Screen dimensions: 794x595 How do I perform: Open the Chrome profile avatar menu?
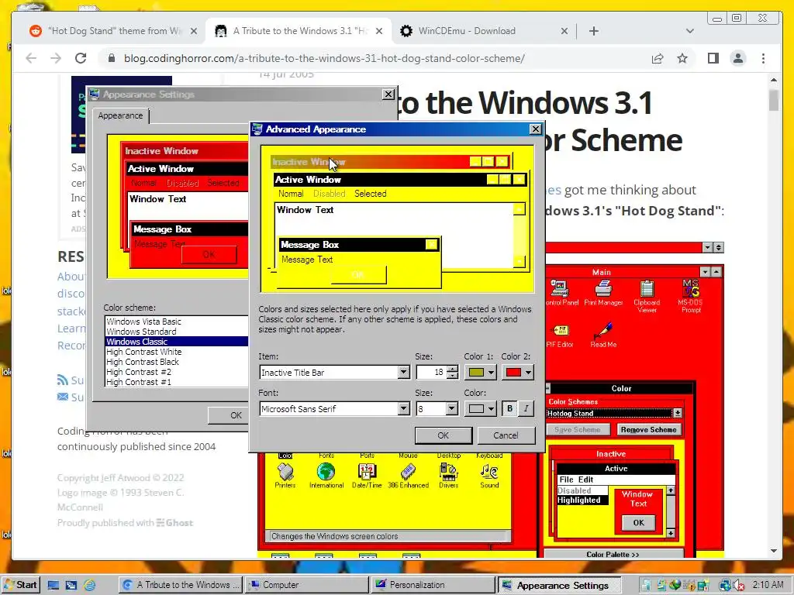point(738,58)
